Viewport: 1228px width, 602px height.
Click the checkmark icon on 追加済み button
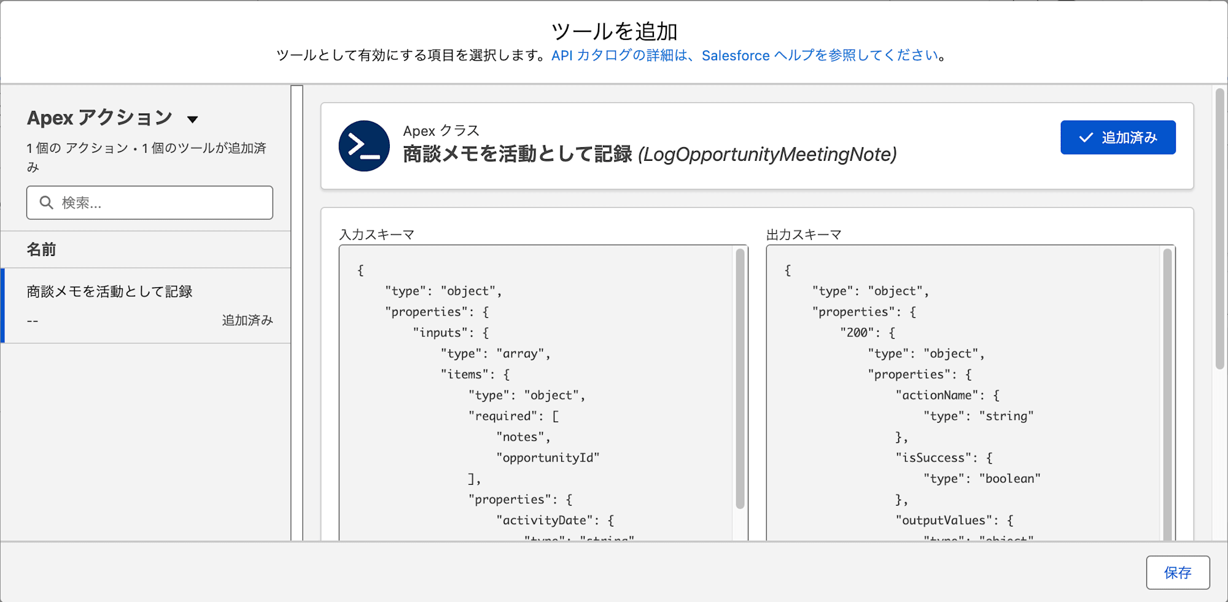[1086, 137]
